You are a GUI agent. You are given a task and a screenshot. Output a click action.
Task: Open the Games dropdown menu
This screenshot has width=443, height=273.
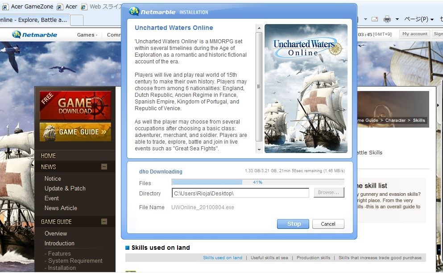87,35
